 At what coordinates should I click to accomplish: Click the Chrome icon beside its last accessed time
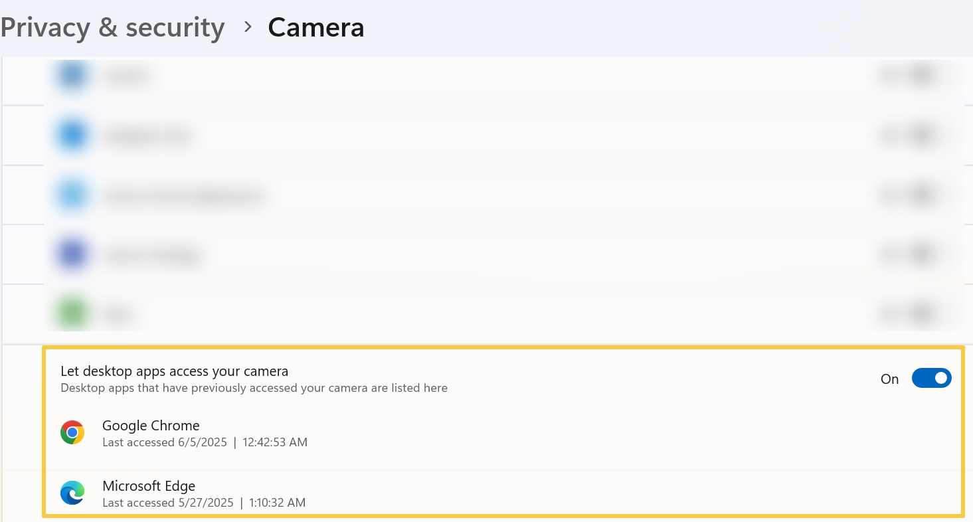72,432
